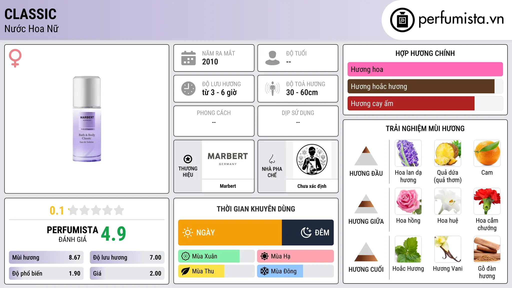Click the nose icon above Nhà pha chế
Viewport: 512px width, 288px height.
pos(272,159)
